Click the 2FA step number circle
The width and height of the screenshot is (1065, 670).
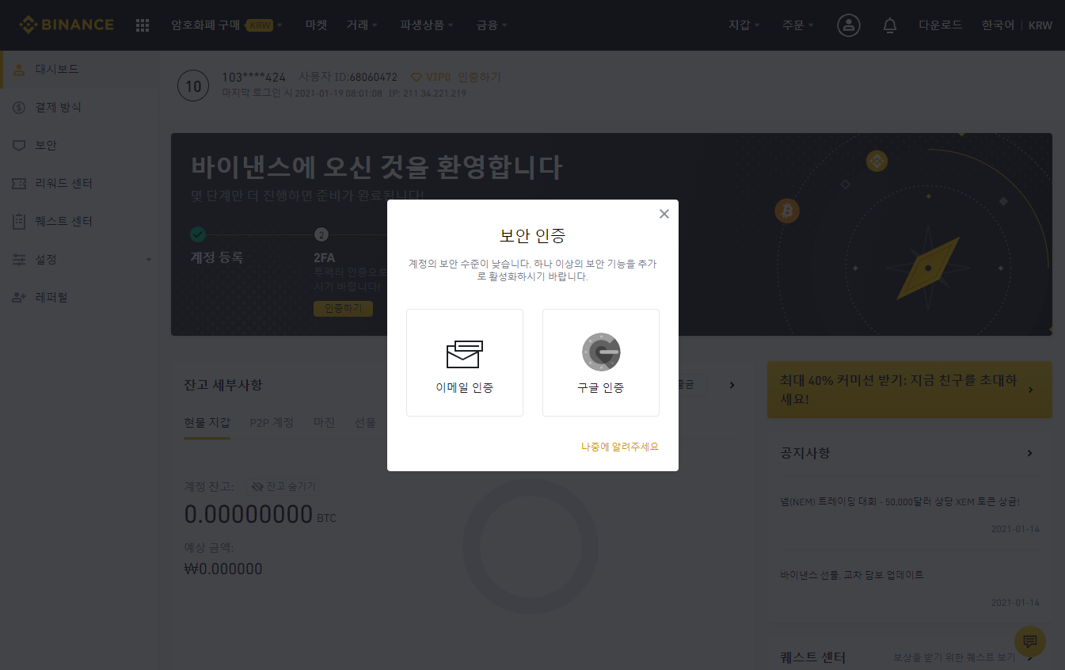[x=321, y=234]
